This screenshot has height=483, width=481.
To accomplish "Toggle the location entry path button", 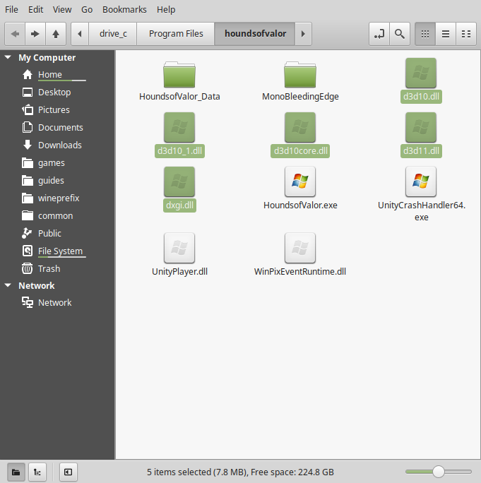I will click(x=379, y=34).
